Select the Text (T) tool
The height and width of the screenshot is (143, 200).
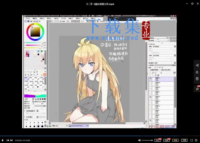point(37,72)
